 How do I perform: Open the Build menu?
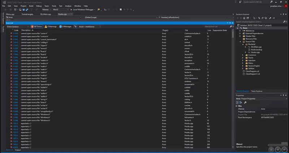tap(31, 6)
